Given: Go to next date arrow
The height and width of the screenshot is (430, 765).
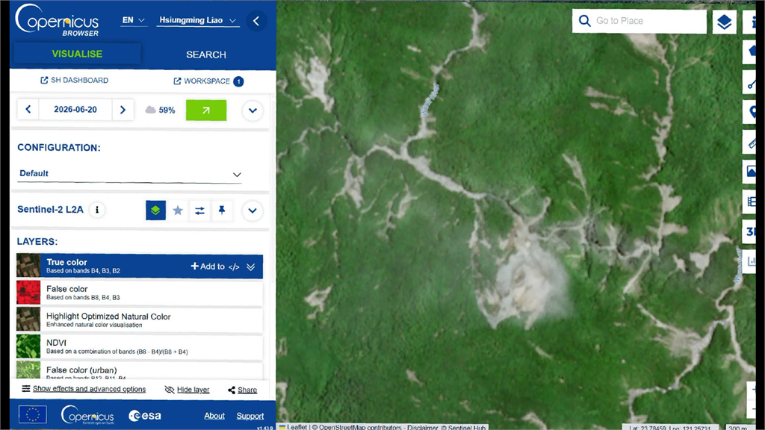Looking at the screenshot, I should (x=123, y=110).
